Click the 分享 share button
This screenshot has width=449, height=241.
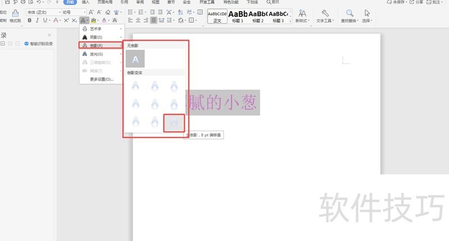pyautogui.click(x=416, y=2)
